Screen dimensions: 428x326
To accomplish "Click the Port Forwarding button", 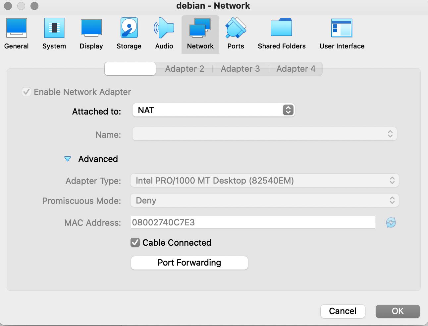I will (189, 263).
